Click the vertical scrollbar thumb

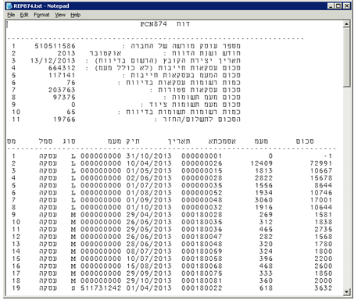[x=346, y=57]
